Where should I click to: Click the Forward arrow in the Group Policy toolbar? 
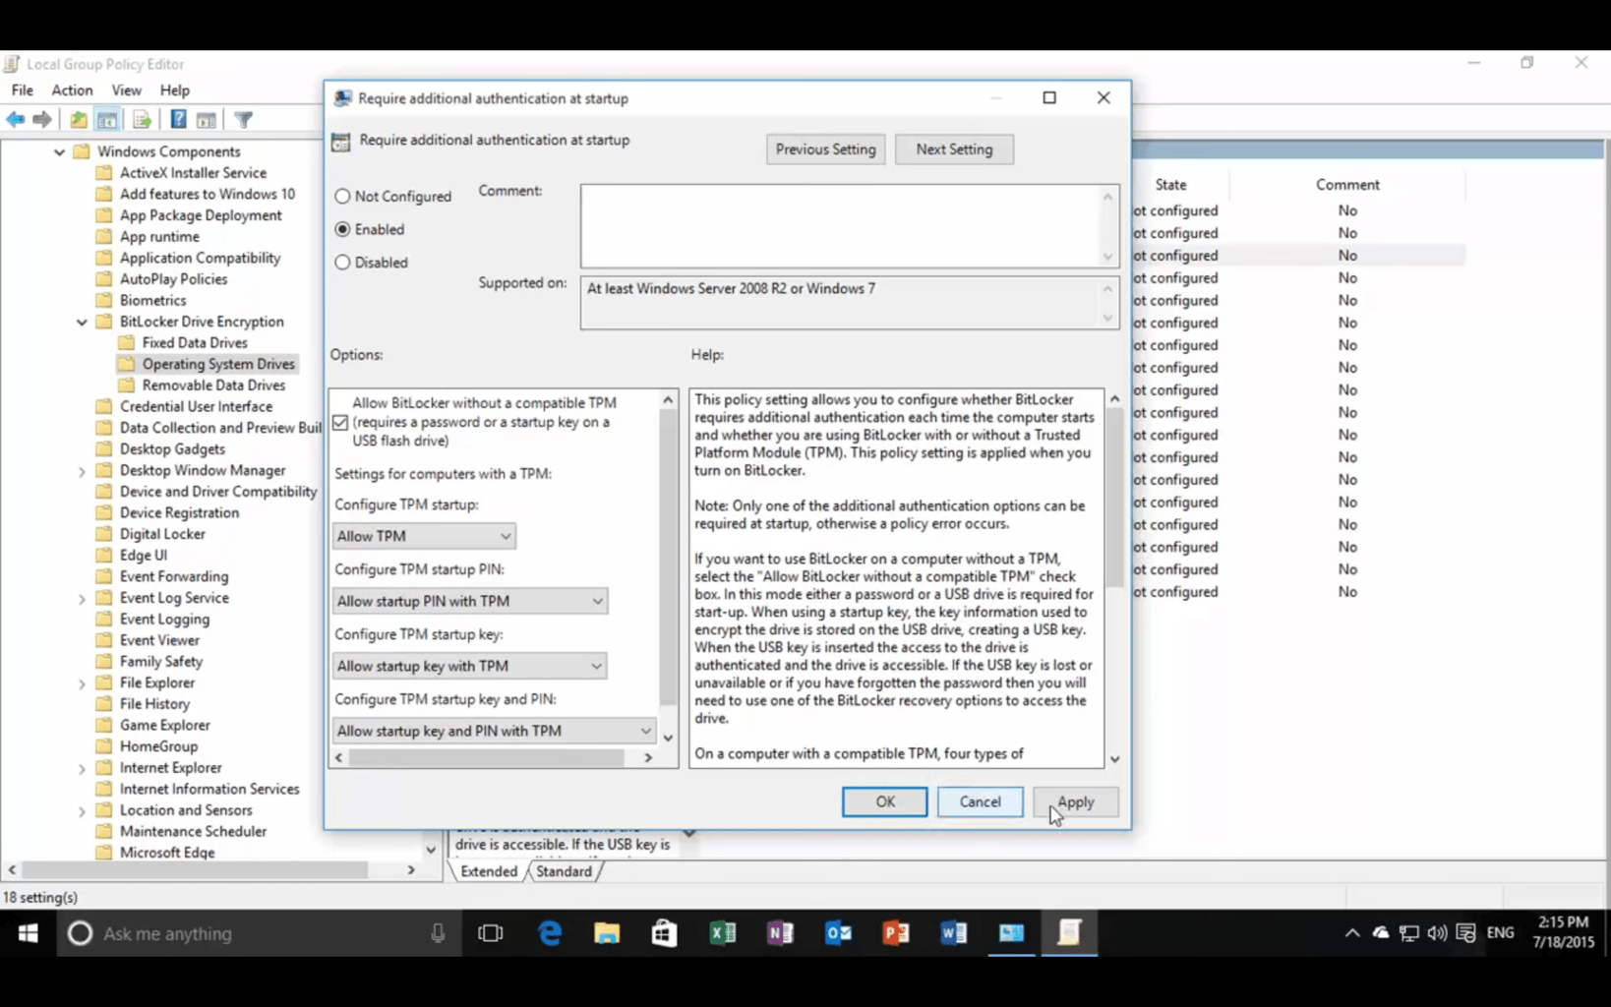(42, 120)
